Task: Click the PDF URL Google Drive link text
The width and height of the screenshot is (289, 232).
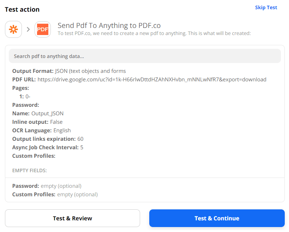Action: click(x=152, y=79)
